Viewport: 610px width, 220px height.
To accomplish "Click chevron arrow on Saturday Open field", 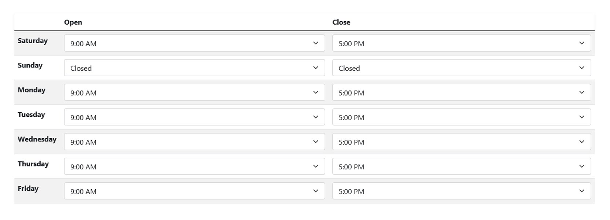I will click(316, 43).
